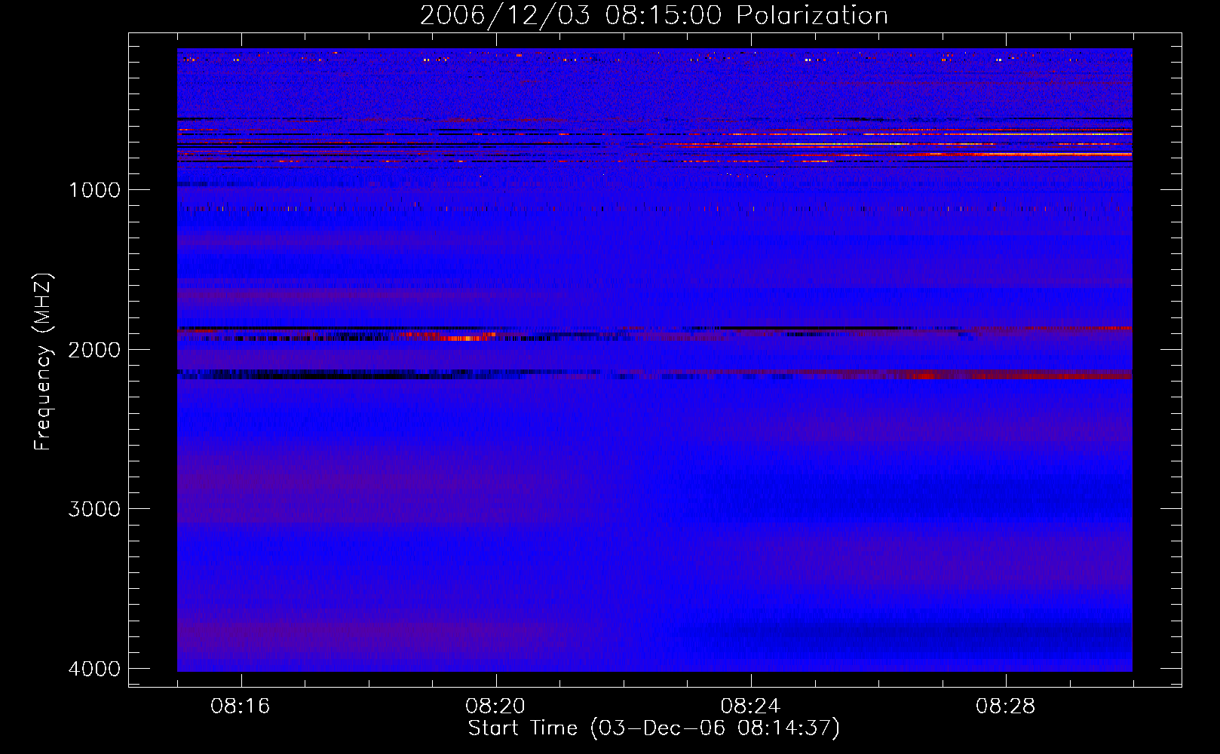Click the '2000' frequency axis label
1220x754 pixels.
[94, 349]
